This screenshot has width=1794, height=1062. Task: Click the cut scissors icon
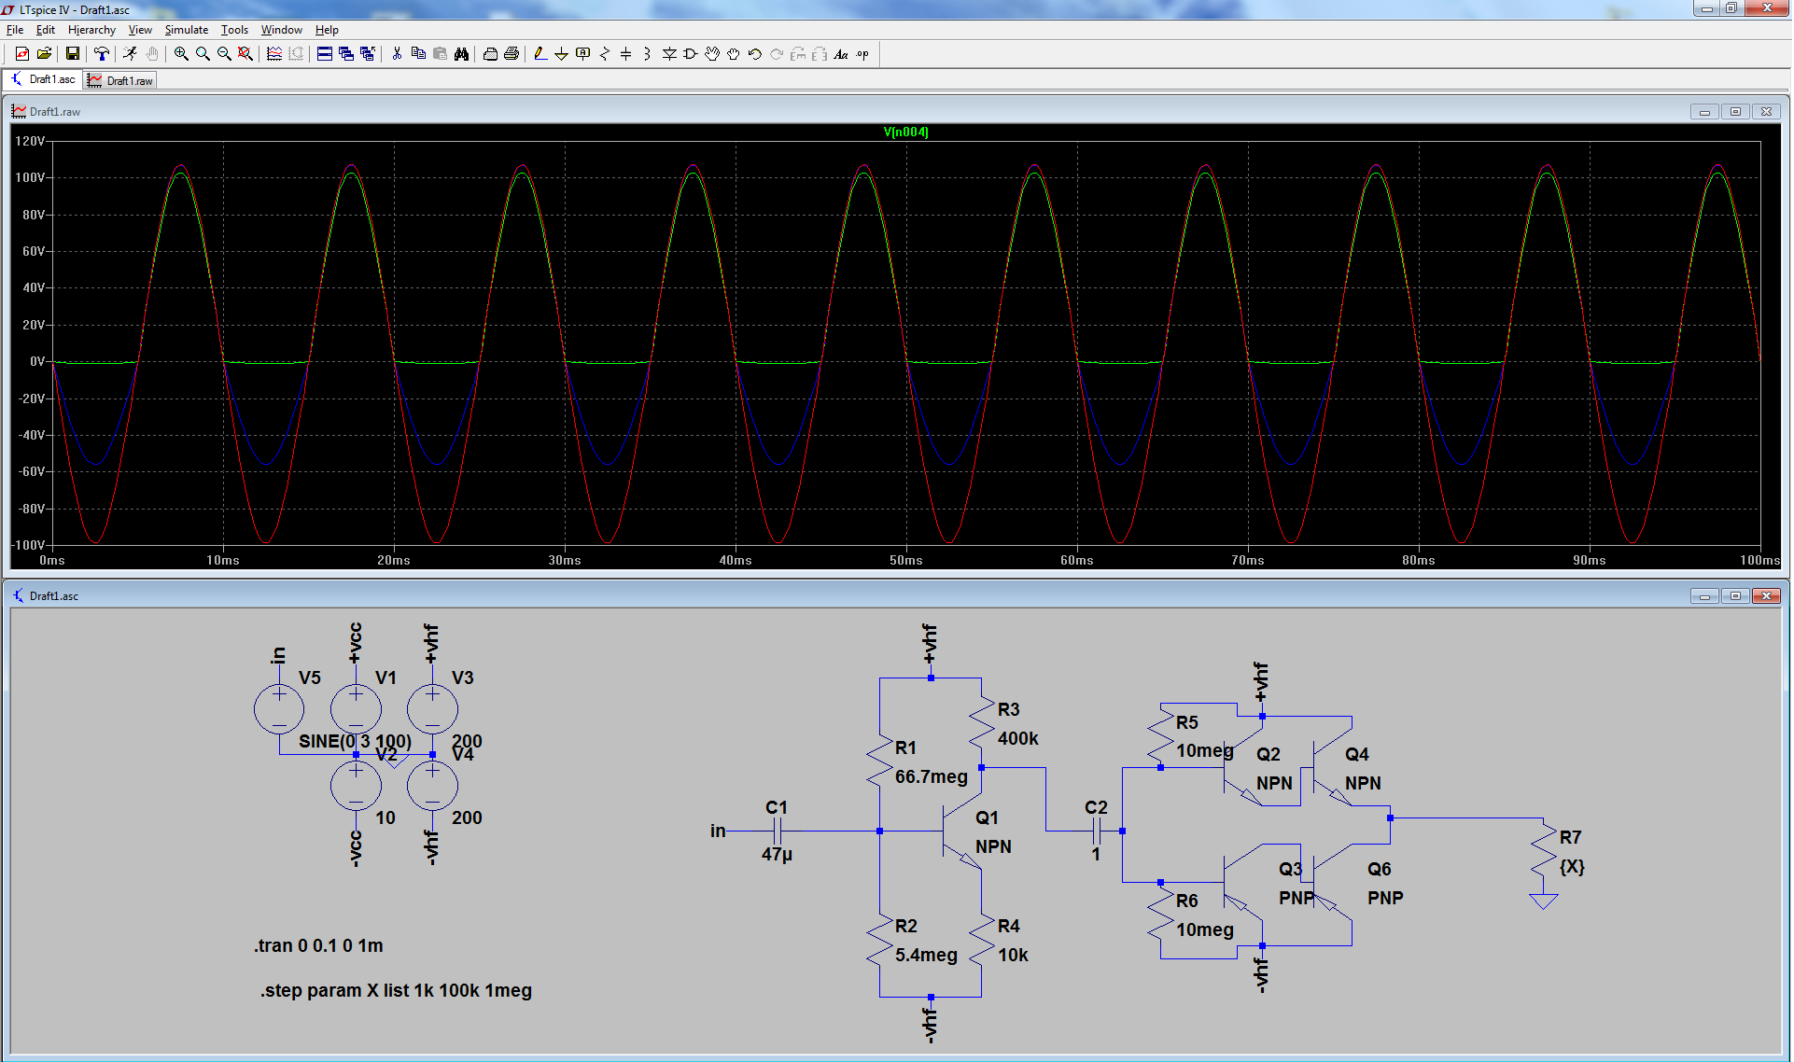[x=397, y=54]
